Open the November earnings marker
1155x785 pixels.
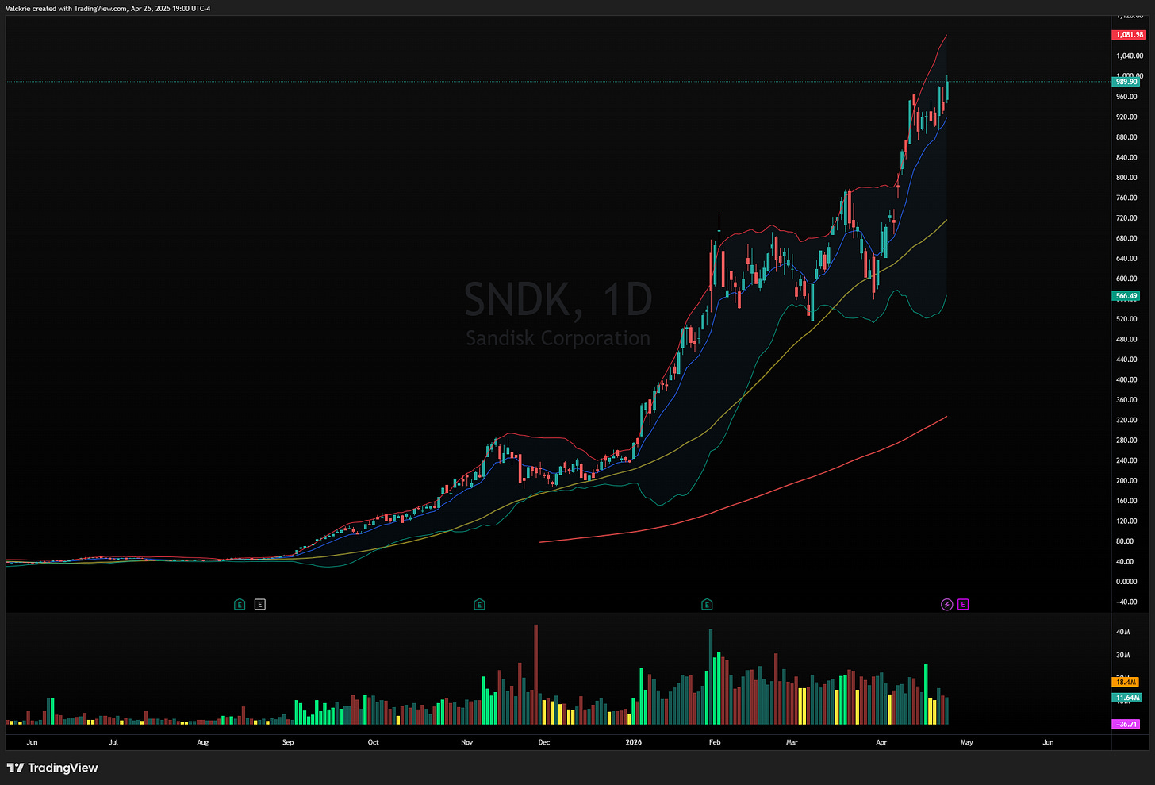pyautogui.click(x=479, y=605)
